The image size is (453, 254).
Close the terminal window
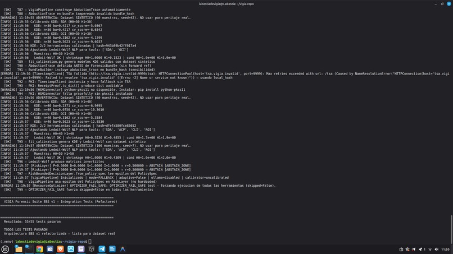click(x=449, y=4)
